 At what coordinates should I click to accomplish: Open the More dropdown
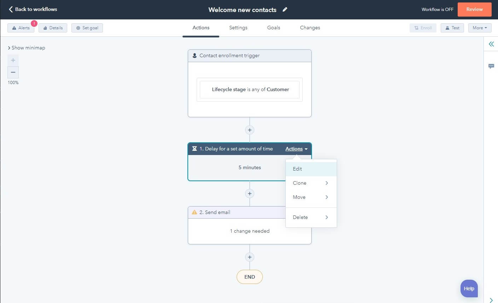[480, 28]
